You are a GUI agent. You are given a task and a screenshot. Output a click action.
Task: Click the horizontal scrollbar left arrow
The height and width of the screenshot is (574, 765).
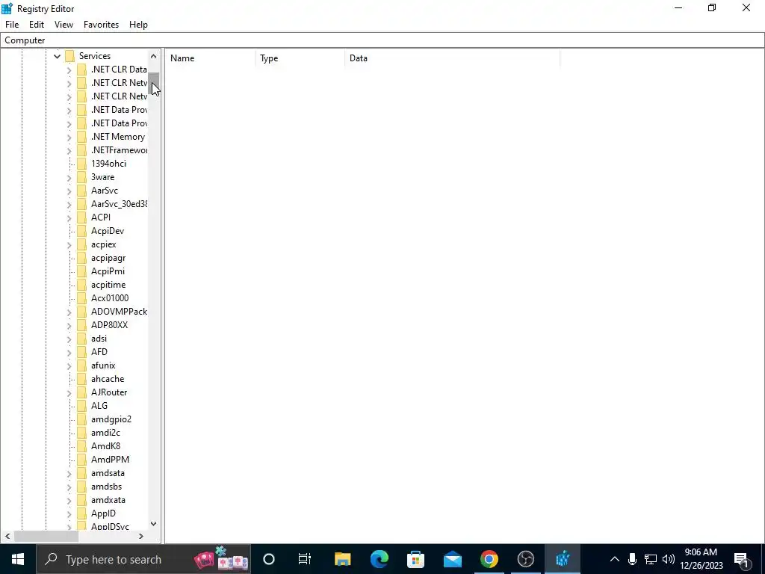coord(7,537)
